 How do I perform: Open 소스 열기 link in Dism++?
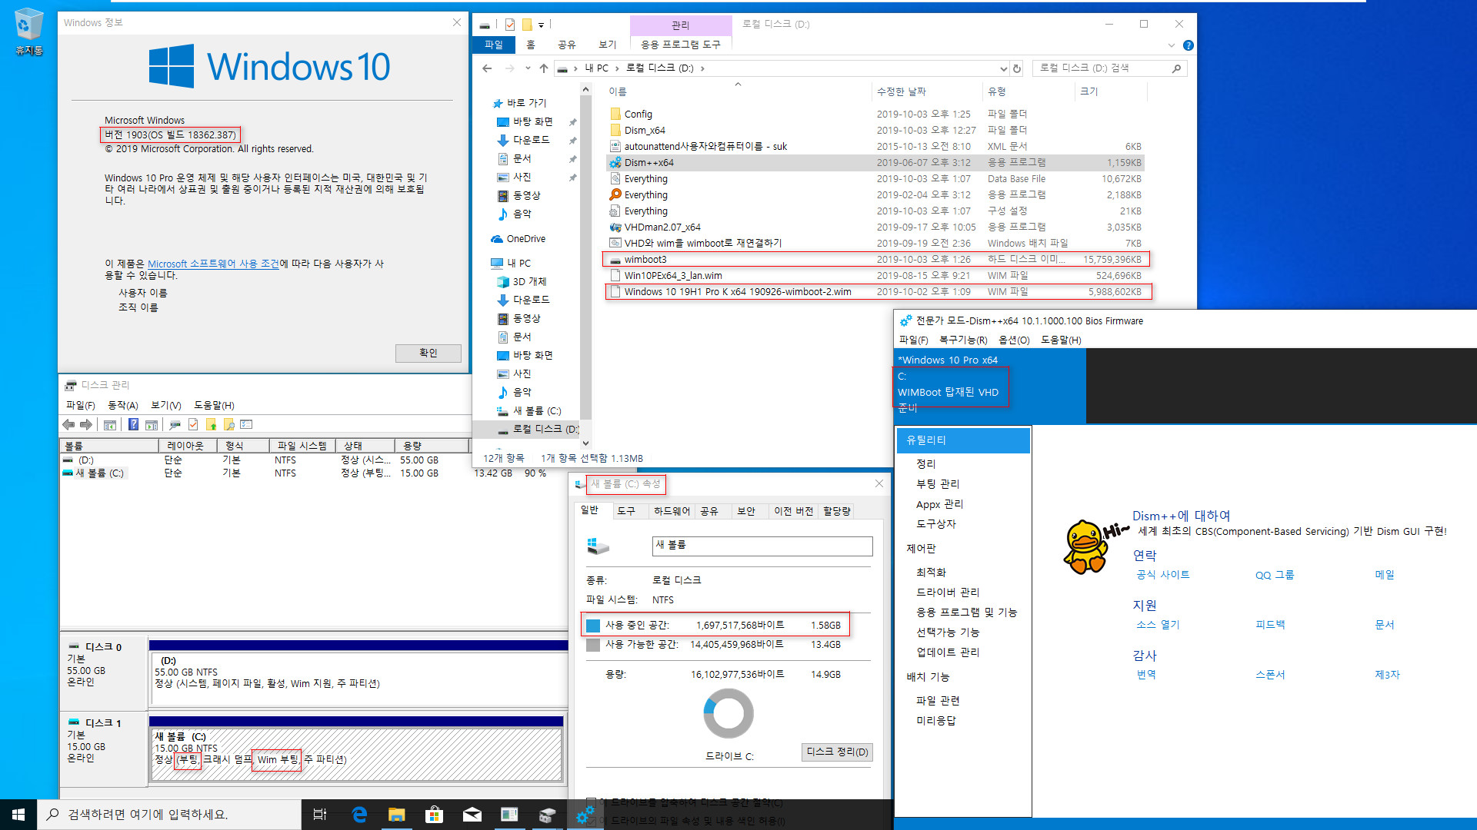click(x=1158, y=625)
